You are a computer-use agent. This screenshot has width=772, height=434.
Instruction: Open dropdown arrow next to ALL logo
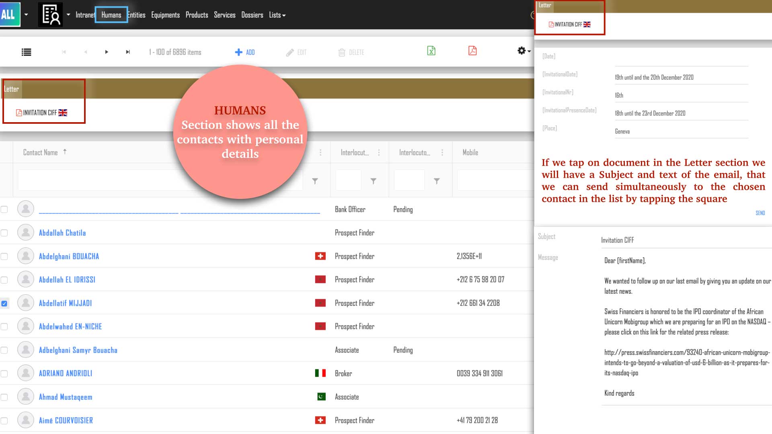26,15
